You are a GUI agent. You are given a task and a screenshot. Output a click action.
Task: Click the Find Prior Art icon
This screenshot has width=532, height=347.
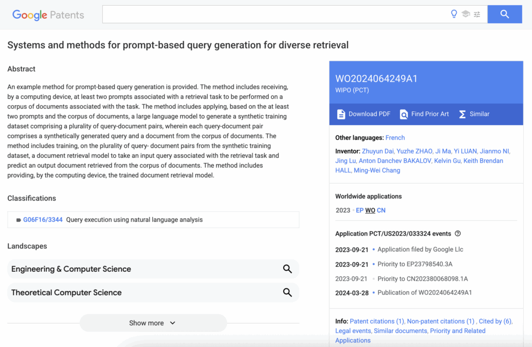click(404, 114)
